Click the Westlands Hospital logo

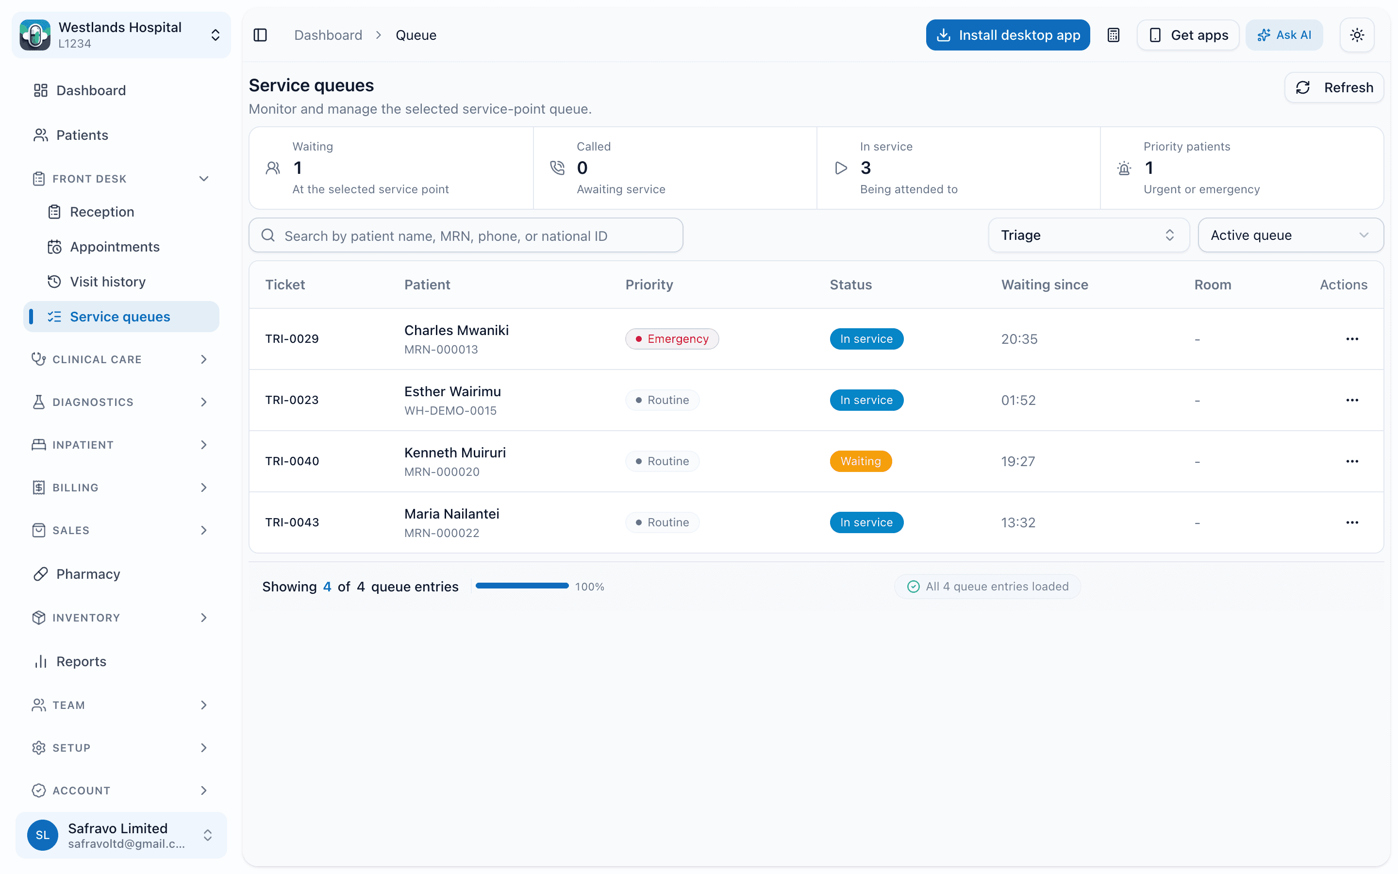coord(35,35)
